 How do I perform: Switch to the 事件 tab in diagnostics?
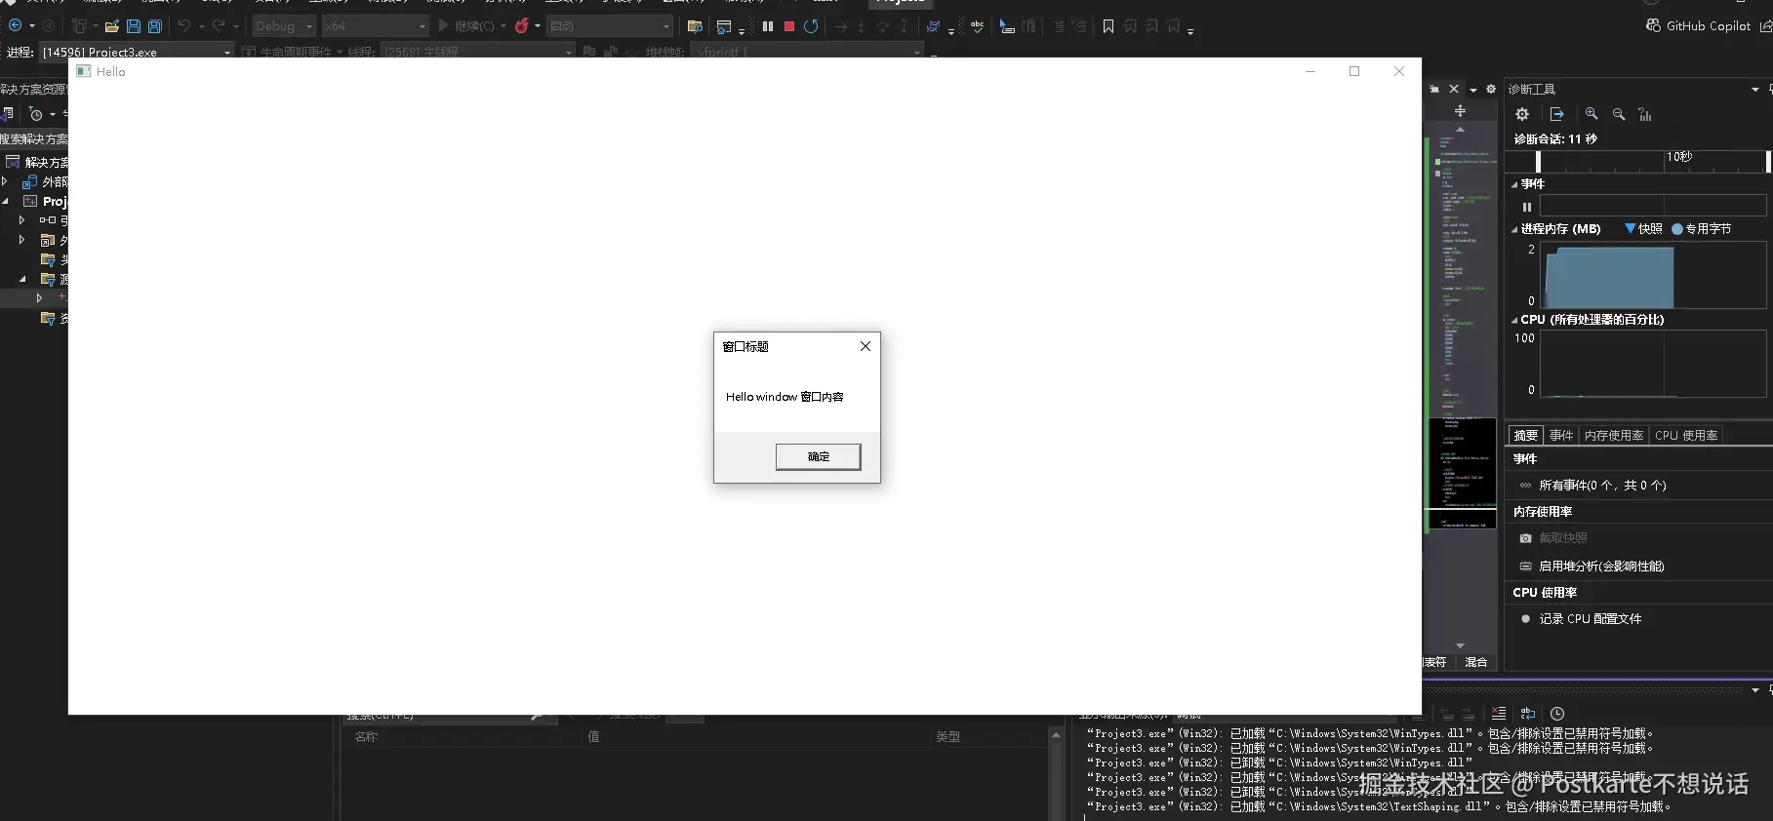(x=1561, y=435)
